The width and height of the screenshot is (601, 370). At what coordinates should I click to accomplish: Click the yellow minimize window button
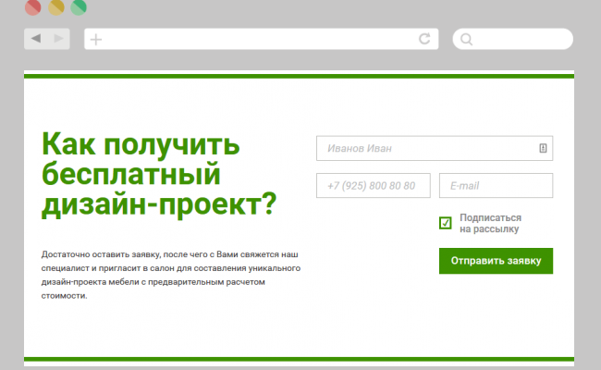coord(55,8)
